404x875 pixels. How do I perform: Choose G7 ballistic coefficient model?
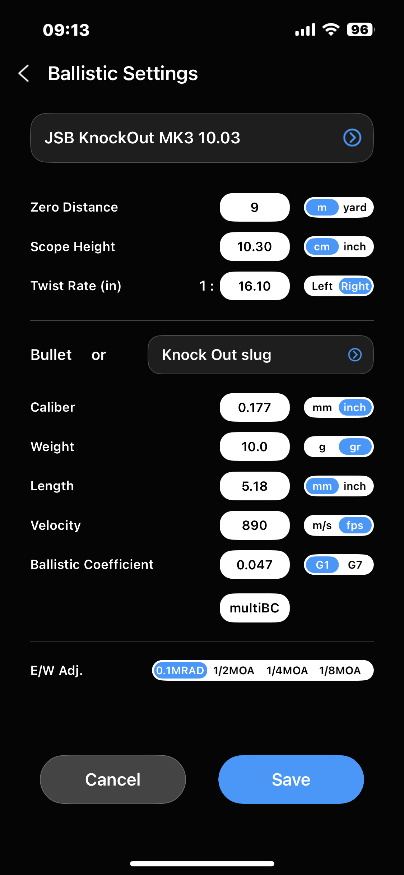click(x=355, y=565)
